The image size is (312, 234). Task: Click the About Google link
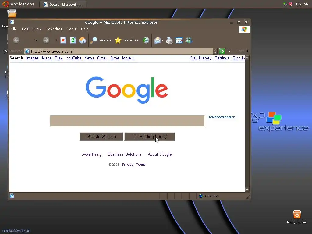click(160, 154)
